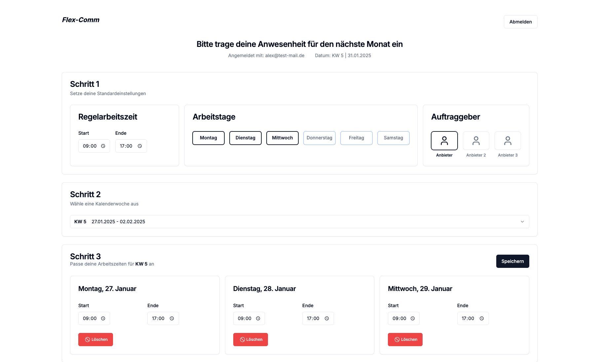Click clock icon in Dienstag Ende time
Screen dimensions: 600x362
(327, 318)
